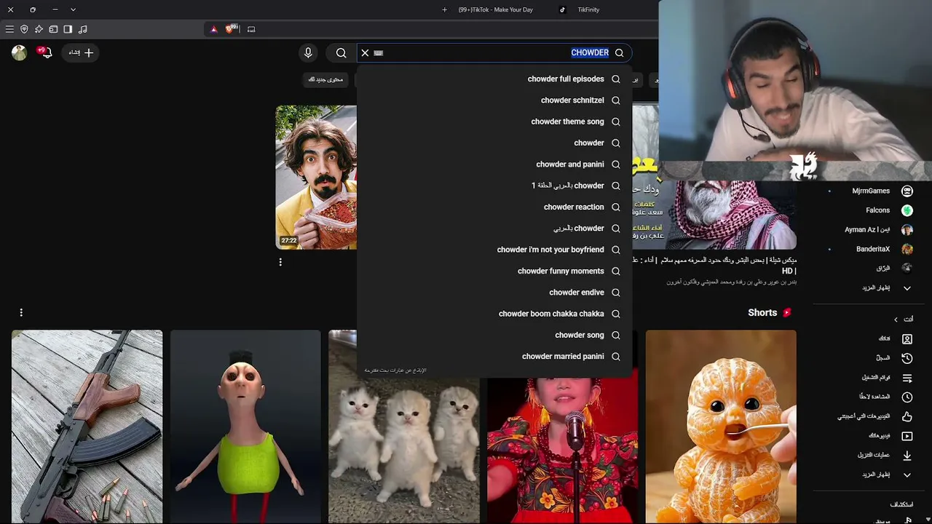Open the account avatar menu
Image resolution: width=932 pixels, height=524 pixels.
(19, 52)
